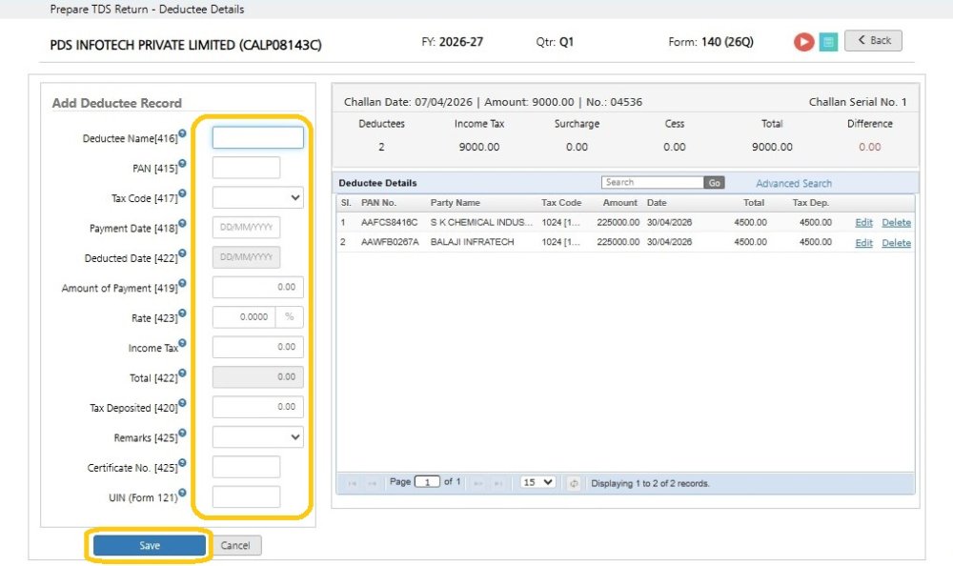Go to last page arrow in pager
This screenshot has width=953, height=566.
tap(497, 483)
